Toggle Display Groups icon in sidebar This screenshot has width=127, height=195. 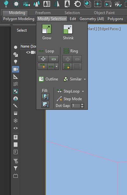click(16, 91)
